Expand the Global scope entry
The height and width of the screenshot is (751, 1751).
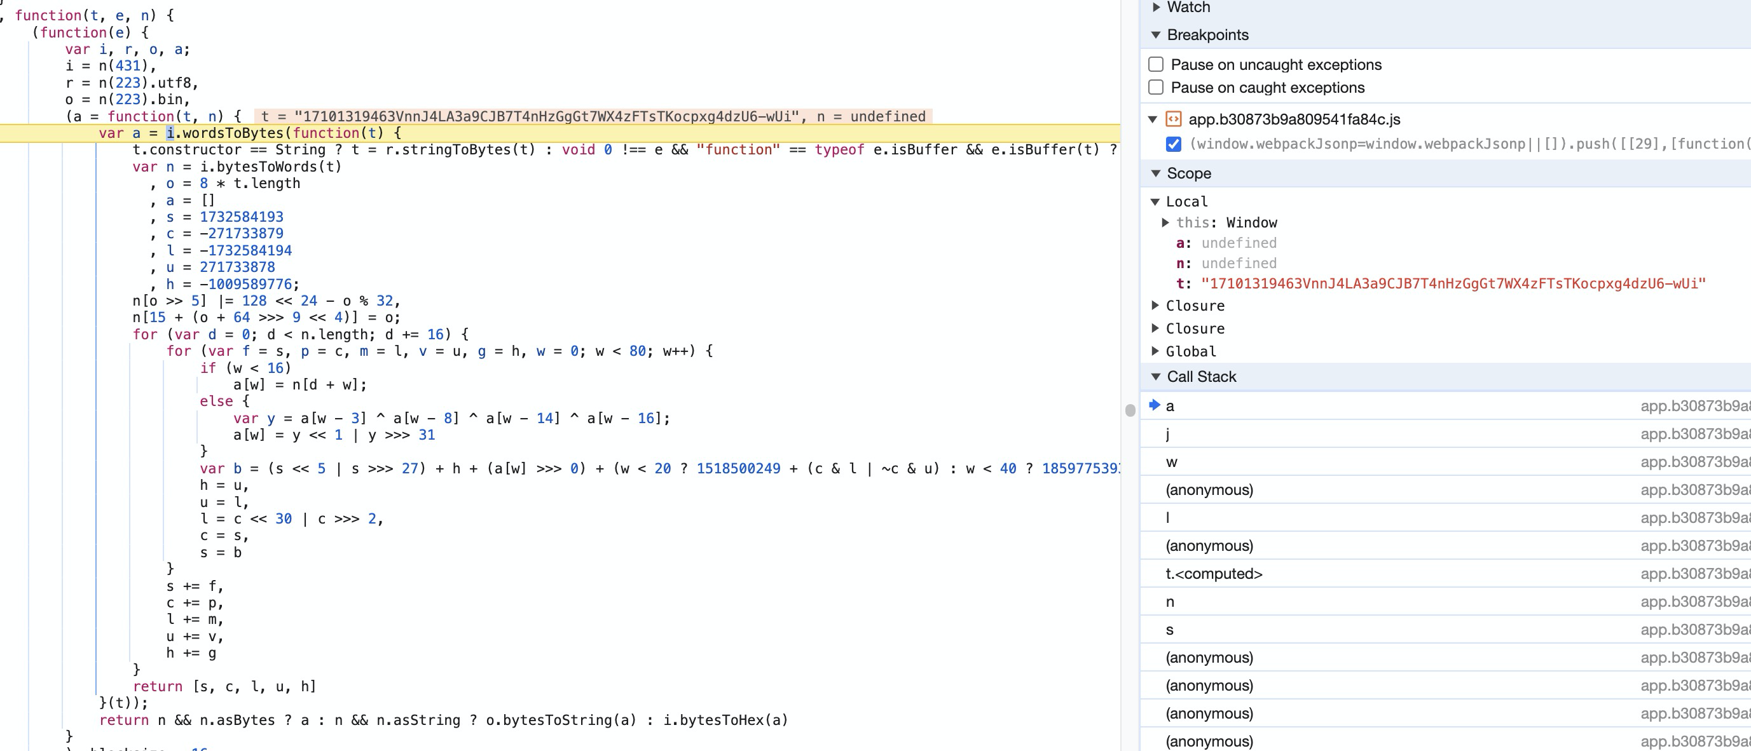(1155, 351)
